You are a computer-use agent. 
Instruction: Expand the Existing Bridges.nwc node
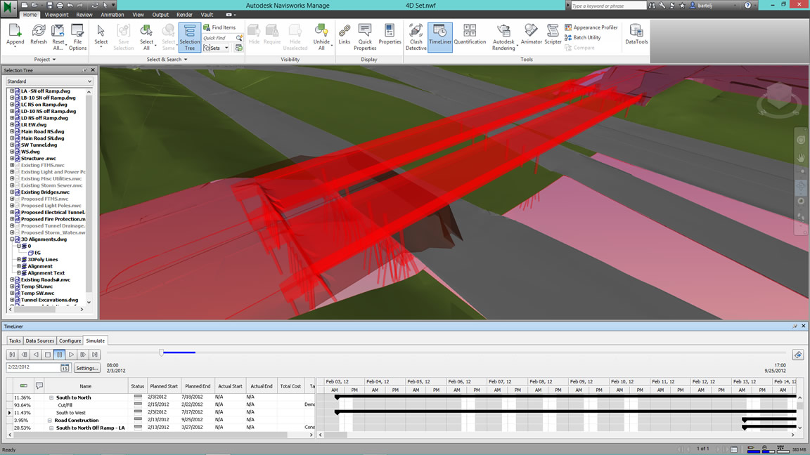pos(12,192)
